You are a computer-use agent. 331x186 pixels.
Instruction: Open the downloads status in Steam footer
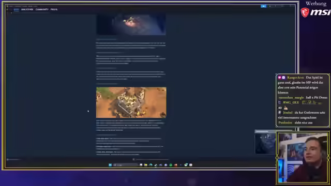[151, 160]
